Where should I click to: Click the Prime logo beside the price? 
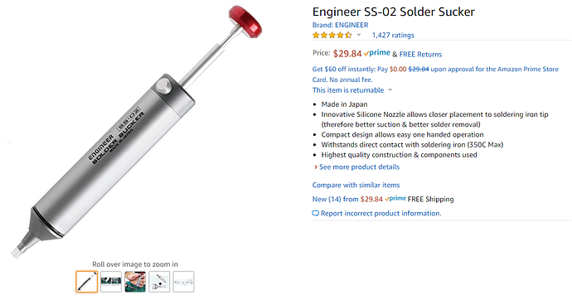[x=377, y=53]
